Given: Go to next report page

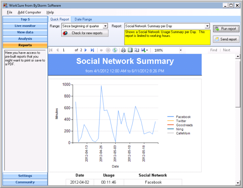Looking at the screenshot, I should pyautogui.click(x=85, y=50).
